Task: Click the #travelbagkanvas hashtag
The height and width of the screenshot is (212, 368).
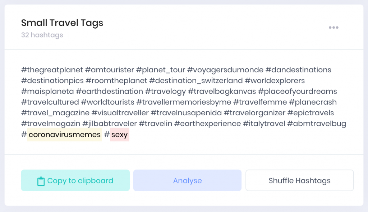Action: (222, 91)
